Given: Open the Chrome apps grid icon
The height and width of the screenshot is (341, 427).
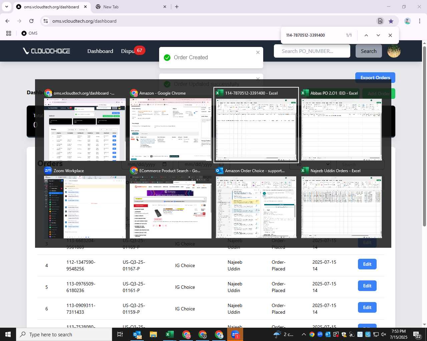Looking at the screenshot, I should coord(9,33).
